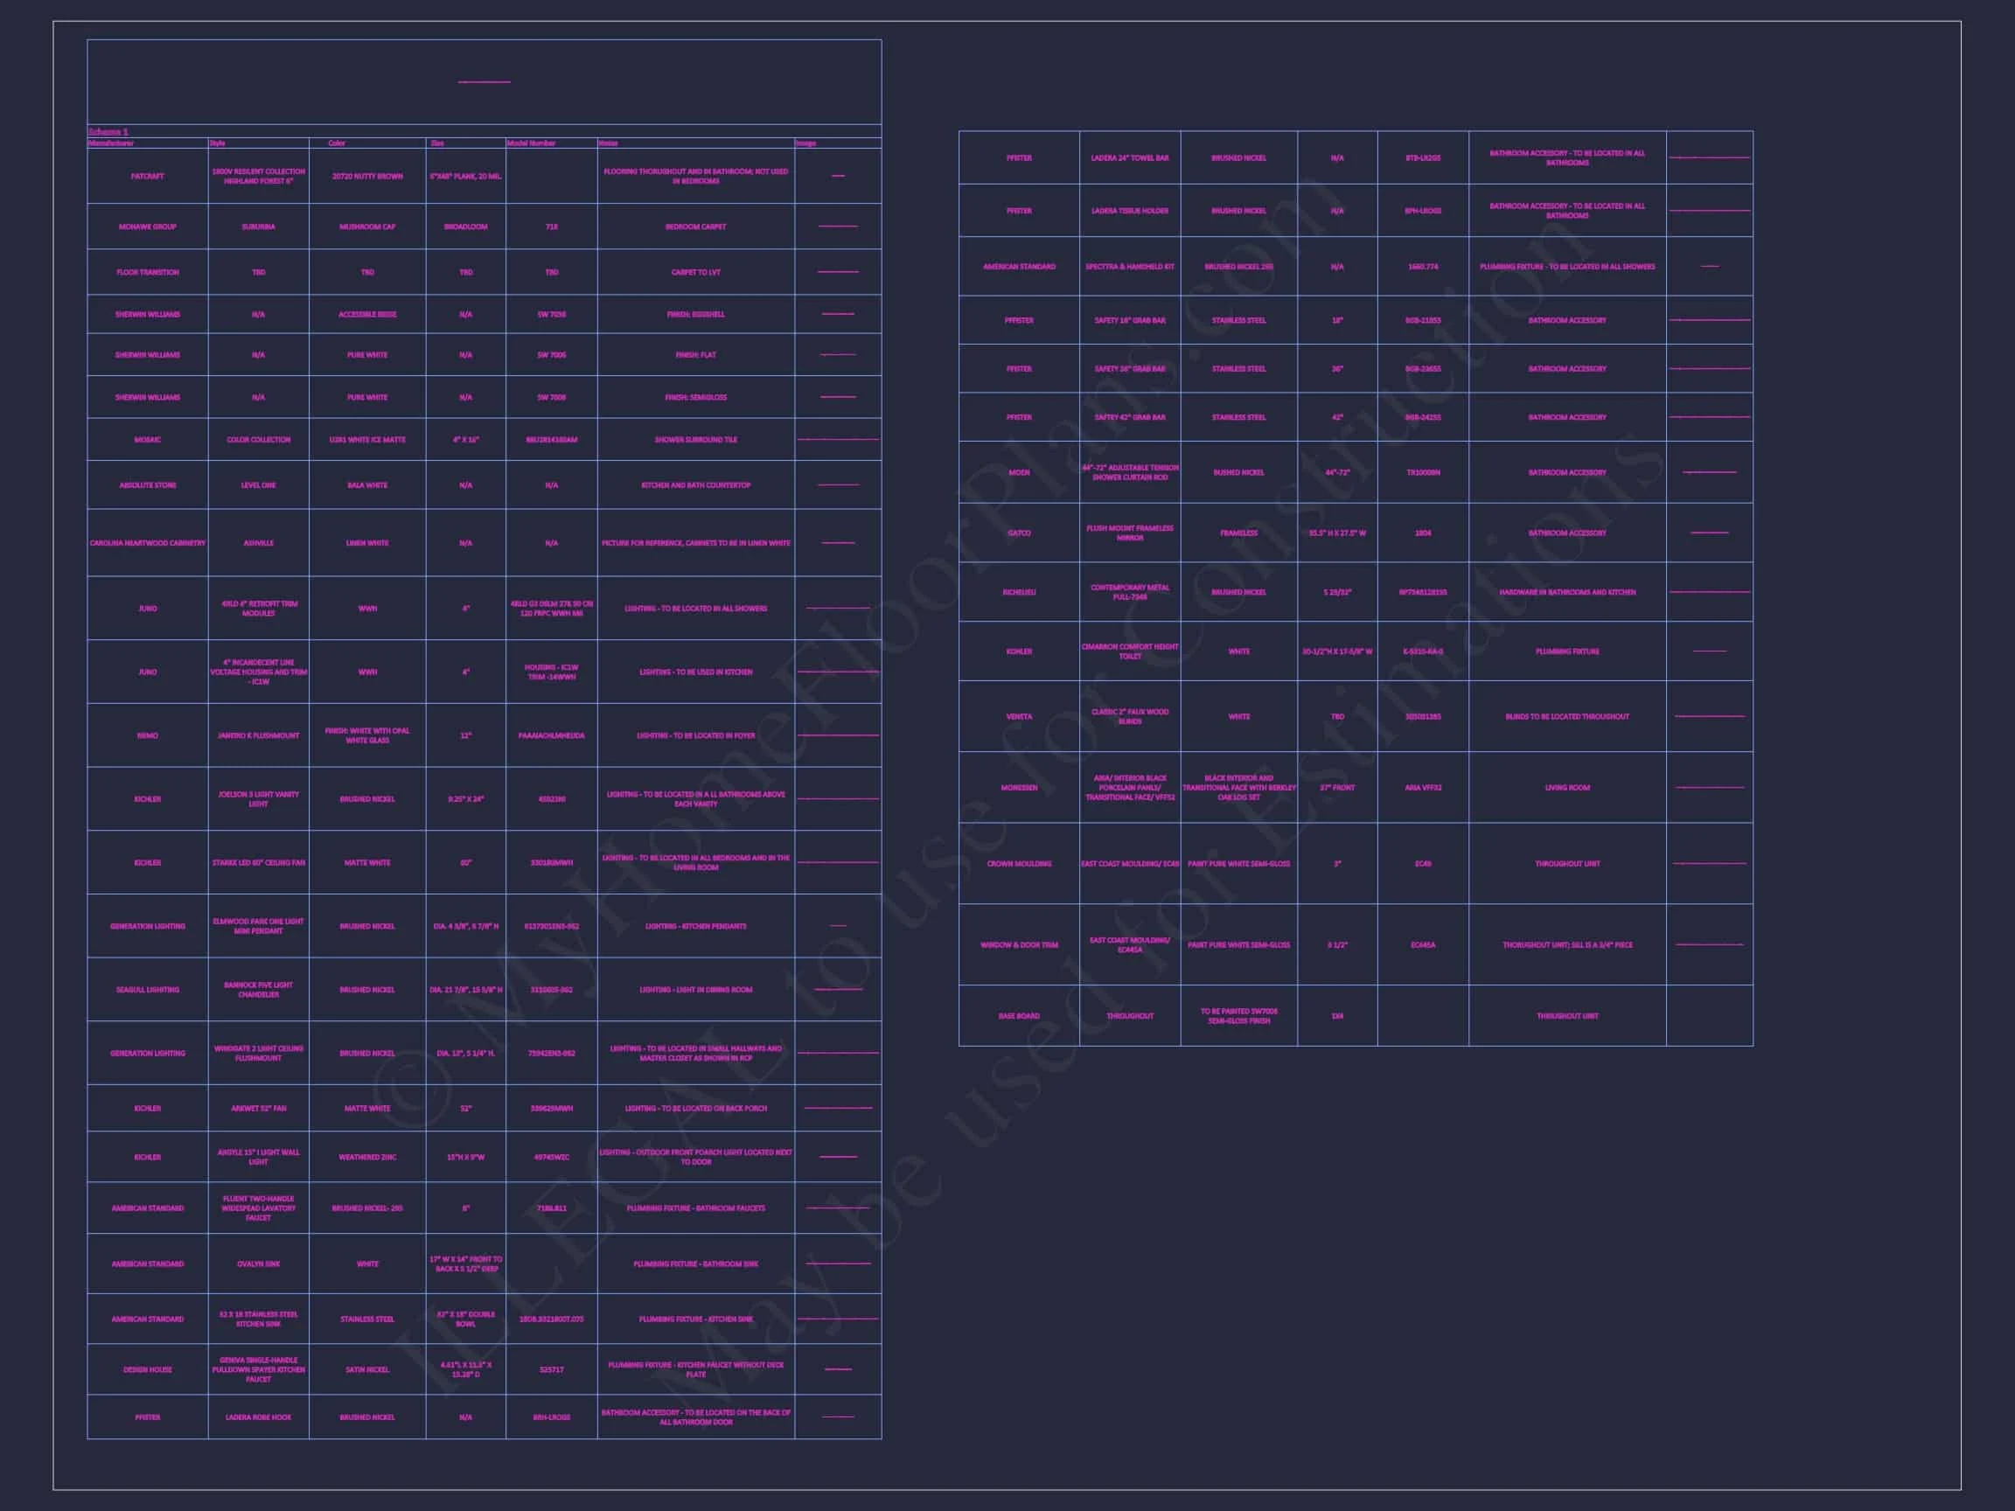2015x1511 pixels.
Task: Click the LADERA 24" TOWEL BAR cell
Action: pyautogui.click(x=1130, y=158)
